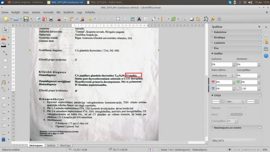Image resolution: width=270 pixels, height=152 pixels.
Task: Click the Kontrasts percentage field
Action: (x=247, y=64)
